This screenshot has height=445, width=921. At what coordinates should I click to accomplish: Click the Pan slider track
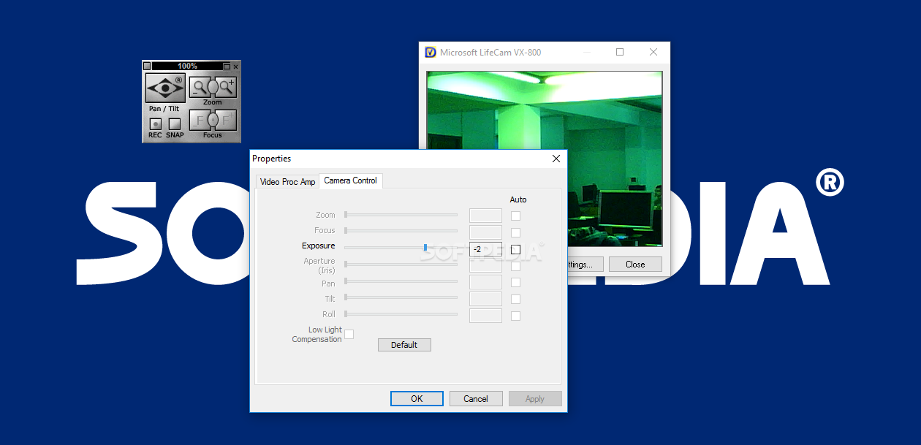[401, 281]
